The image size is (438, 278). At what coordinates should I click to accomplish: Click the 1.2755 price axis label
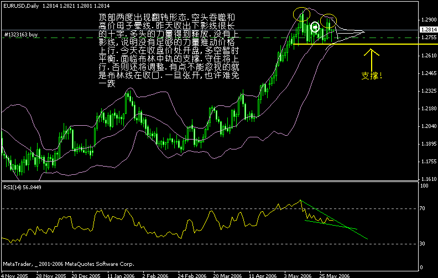point(429,38)
